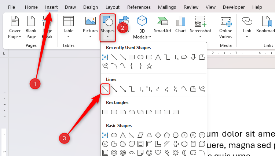Select the Scribble shape in Lines section
The height and width of the screenshot is (156, 275).
tap(202, 89)
